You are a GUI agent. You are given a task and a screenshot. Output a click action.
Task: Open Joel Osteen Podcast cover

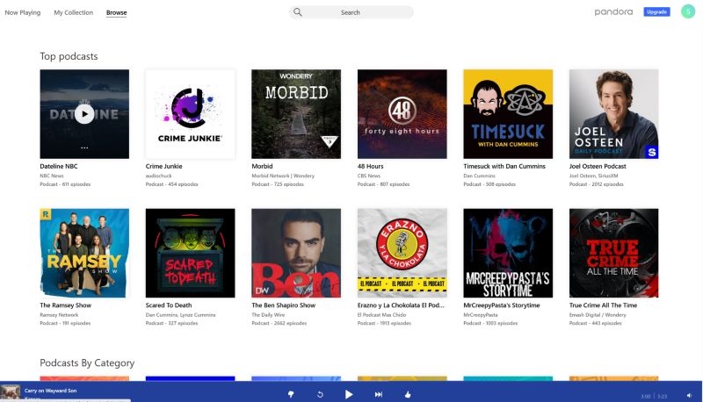coord(613,114)
